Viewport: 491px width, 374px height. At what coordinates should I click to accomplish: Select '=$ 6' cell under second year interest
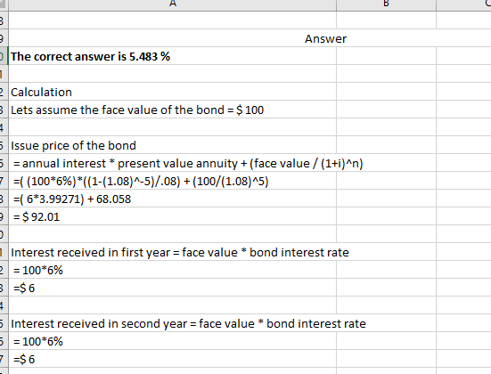click(173, 359)
